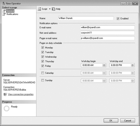
Task: Click the New Operator title bar icon
Action: coord(4,3)
